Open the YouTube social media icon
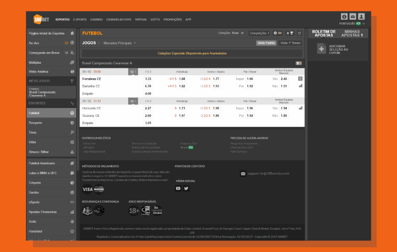 pyautogui.click(x=178, y=188)
